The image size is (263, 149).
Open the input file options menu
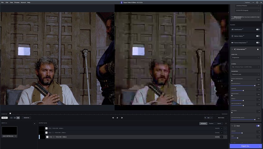tap(15, 136)
